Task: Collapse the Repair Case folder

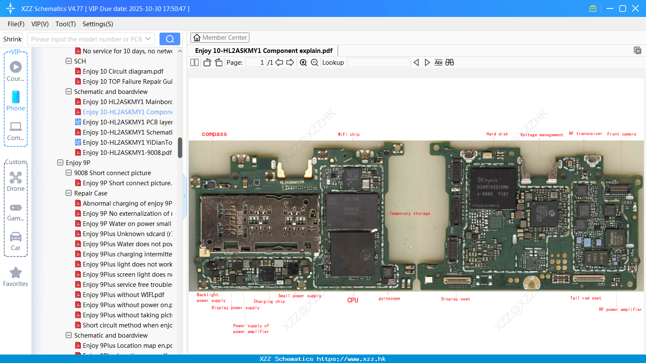Action: (x=69, y=193)
